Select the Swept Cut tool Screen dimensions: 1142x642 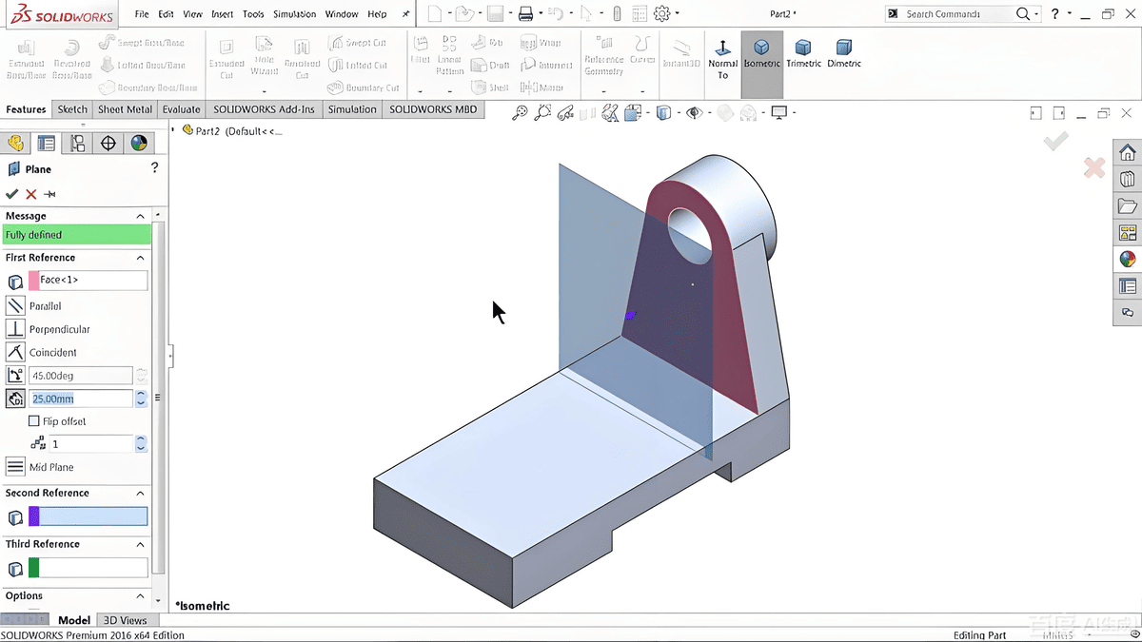pos(363,42)
